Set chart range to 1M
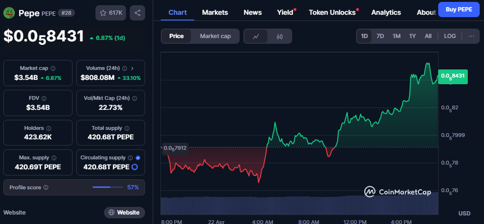This screenshot has height=224, width=484. pyautogui.click(x=397, y=36)
